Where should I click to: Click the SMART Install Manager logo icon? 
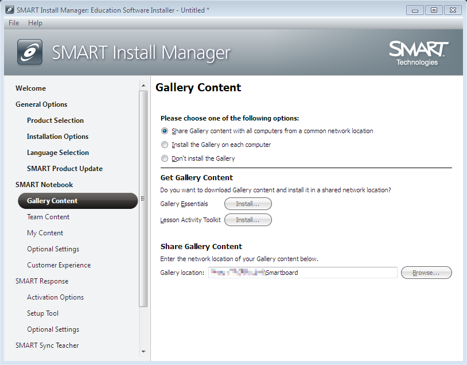(29, 52)
